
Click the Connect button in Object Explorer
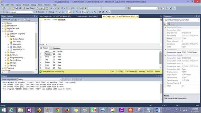tap(6, 19)
